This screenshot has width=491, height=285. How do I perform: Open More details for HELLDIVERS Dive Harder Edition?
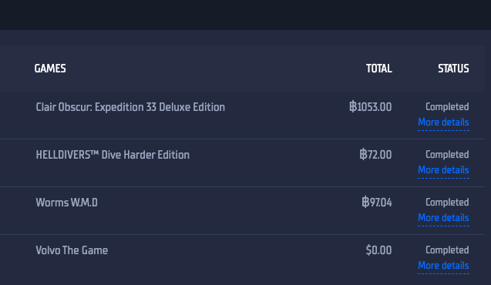443,170
